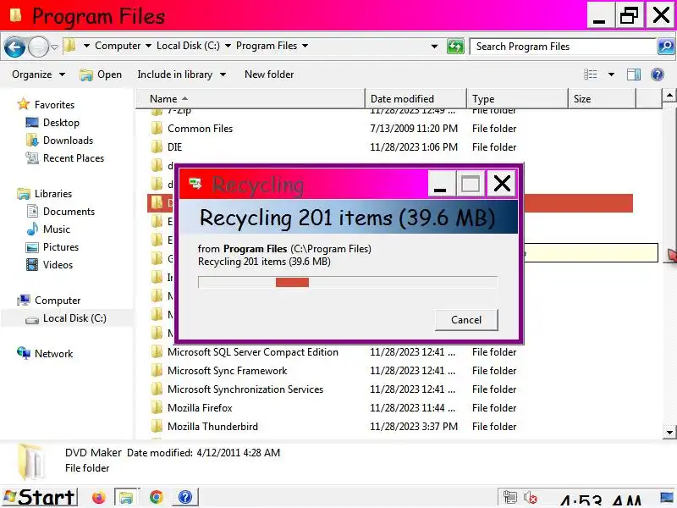
Task: Click New folder in toolbar
Action: pyautogui.click(x=269, y=75)
